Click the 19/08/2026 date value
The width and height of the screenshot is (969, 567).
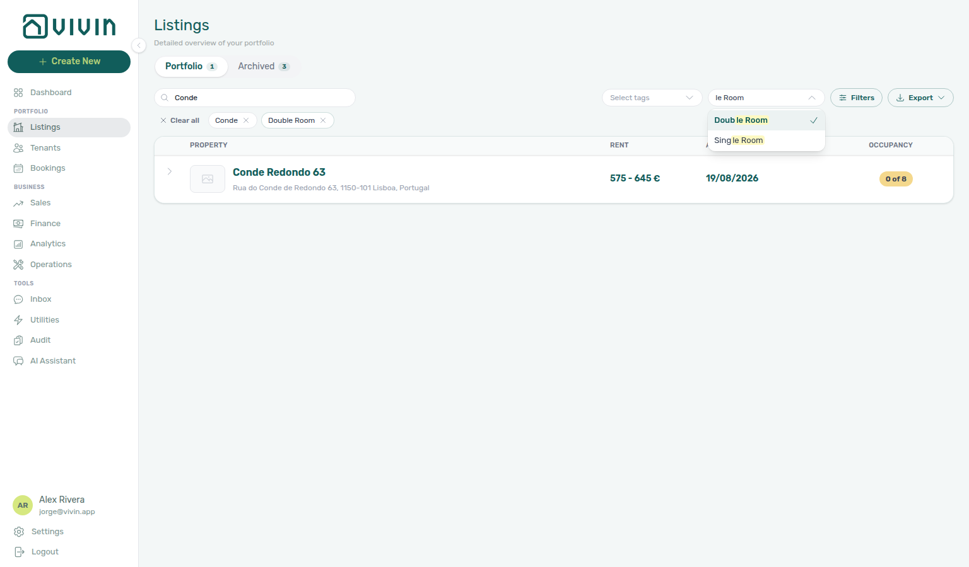[732, 178]
